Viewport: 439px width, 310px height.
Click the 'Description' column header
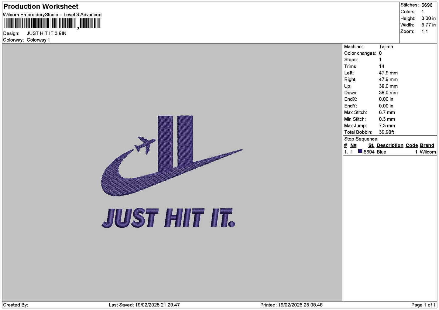(x=390, y=145)
